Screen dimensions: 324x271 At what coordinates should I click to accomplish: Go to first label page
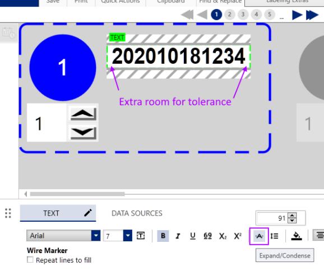[x=187, y=15]
